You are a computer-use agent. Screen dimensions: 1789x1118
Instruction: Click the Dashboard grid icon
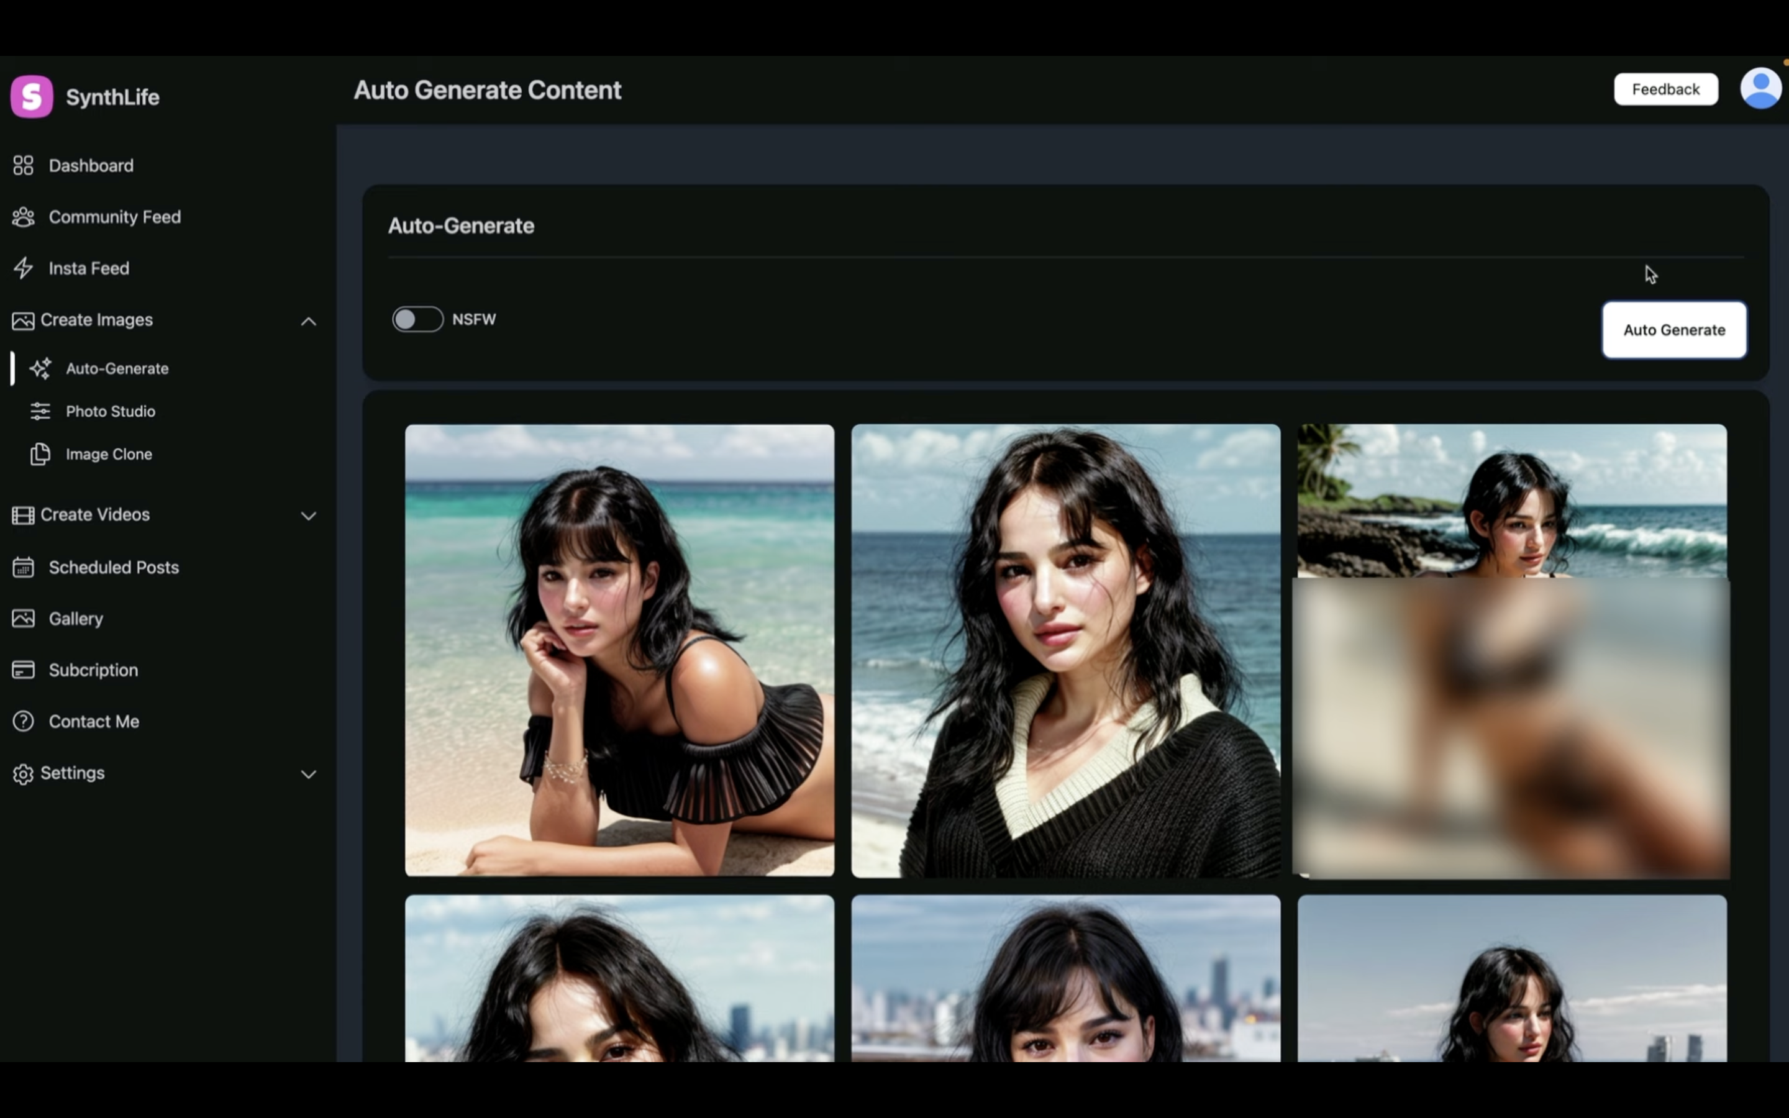[x=23, y=166]
